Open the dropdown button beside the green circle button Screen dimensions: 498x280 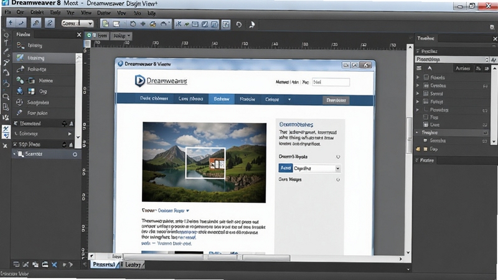click(121, 36)
